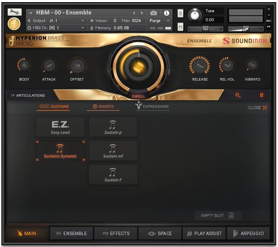Screen dimensions: 278x247
Task: Minimize instrument with the dash button
Action: 269,15
